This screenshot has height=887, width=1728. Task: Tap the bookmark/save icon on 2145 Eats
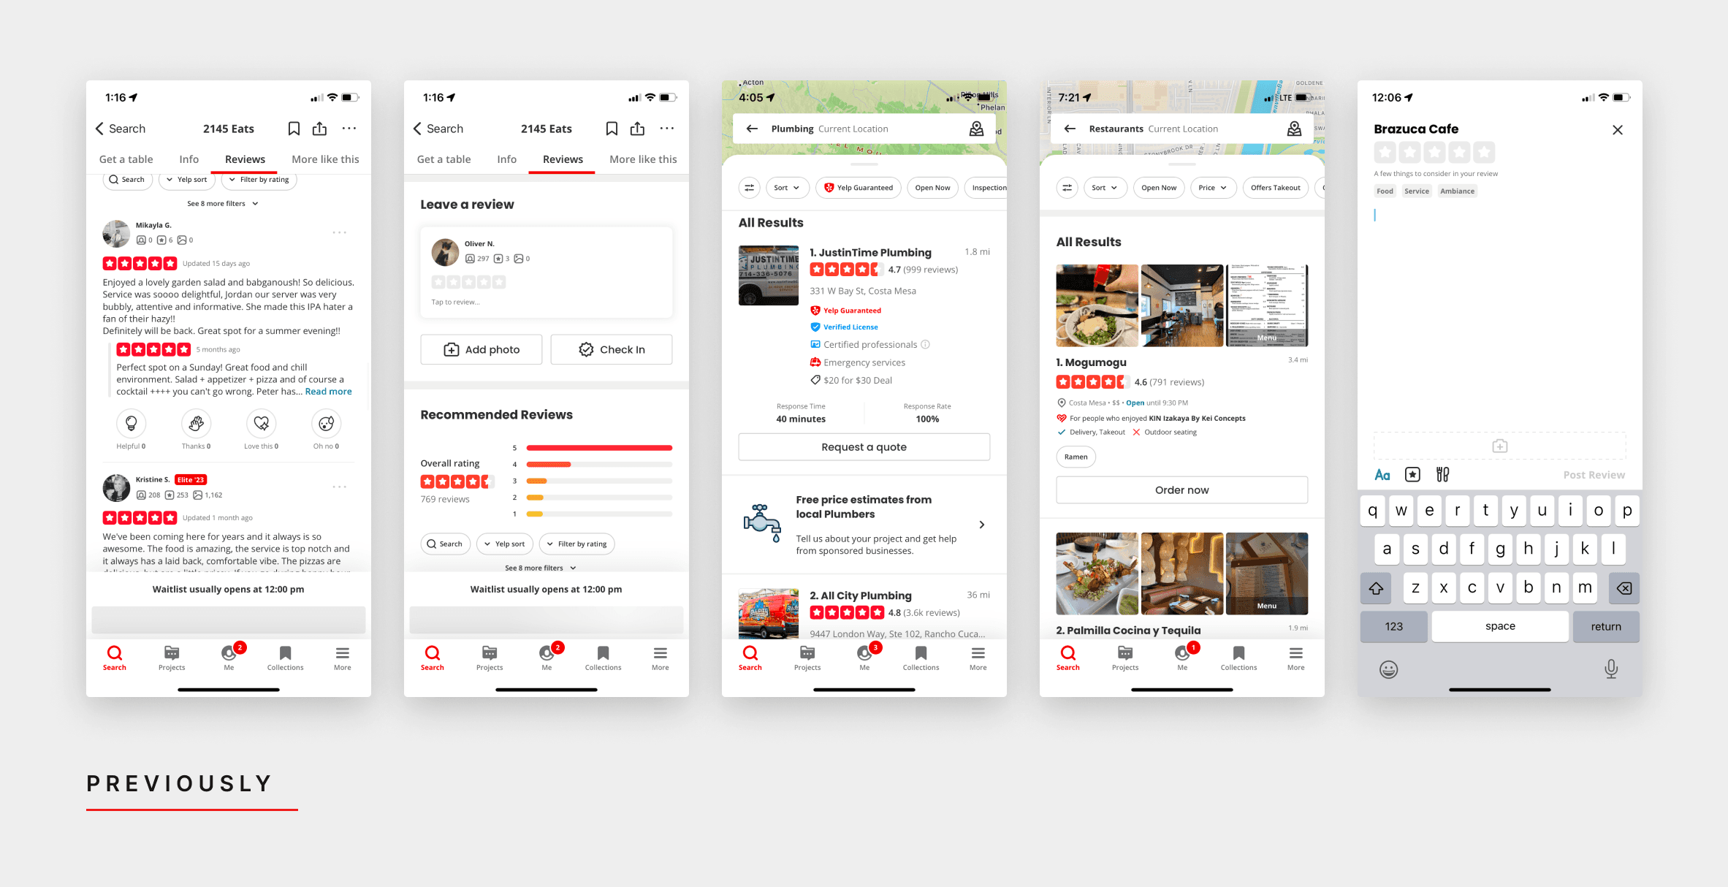[x=294, y=129]
